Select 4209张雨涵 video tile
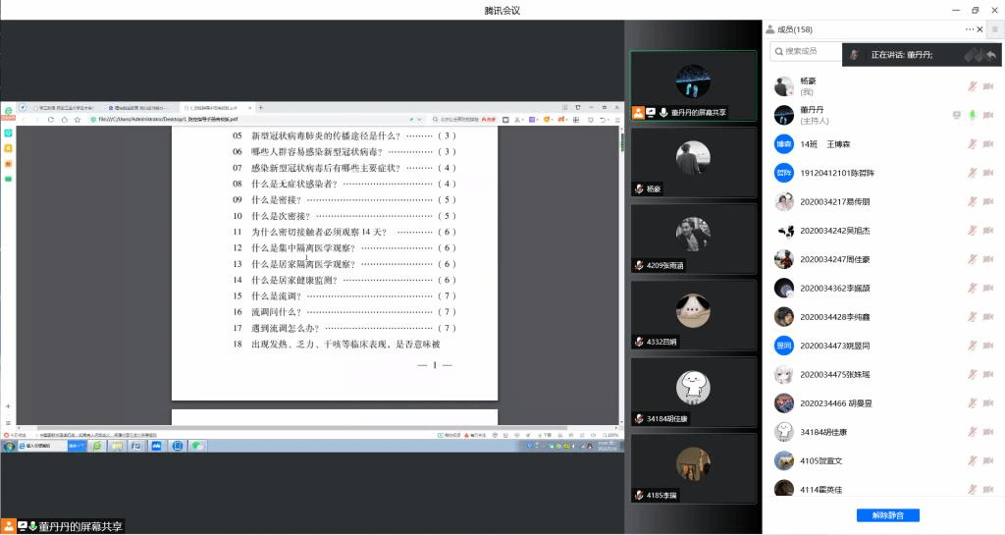Image resolution: width=1005 pixels, height=535 pixels. coord(693,238)
